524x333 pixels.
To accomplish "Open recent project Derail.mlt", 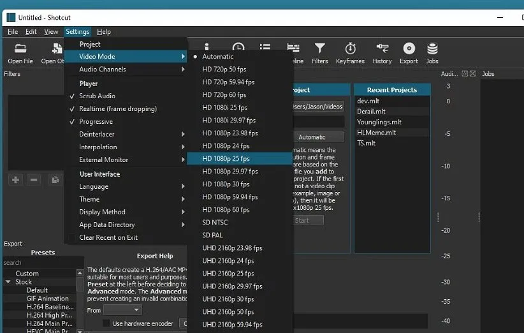I will point(392,112).
